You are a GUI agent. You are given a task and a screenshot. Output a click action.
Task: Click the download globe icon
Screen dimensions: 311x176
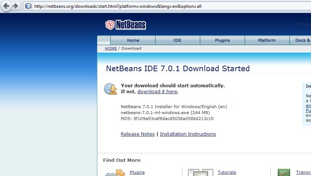[110, 89]
